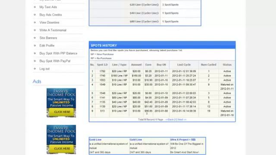276x155 pixels.
Task: Click $160.00 amount cell
Action: 136,76
